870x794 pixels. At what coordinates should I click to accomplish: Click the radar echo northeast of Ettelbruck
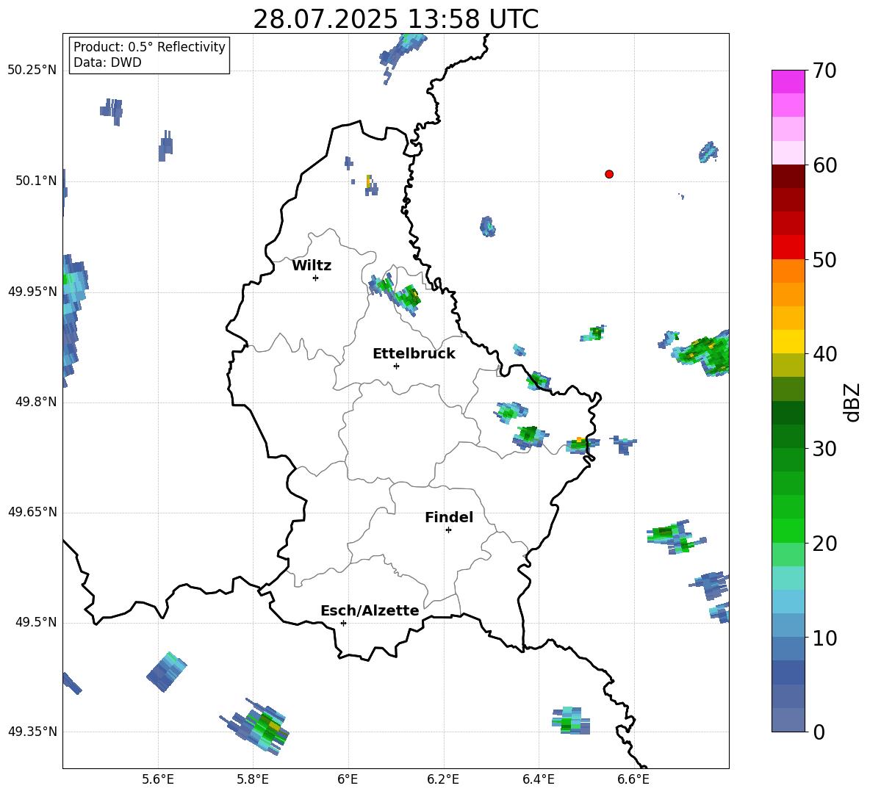pos(395,294)
